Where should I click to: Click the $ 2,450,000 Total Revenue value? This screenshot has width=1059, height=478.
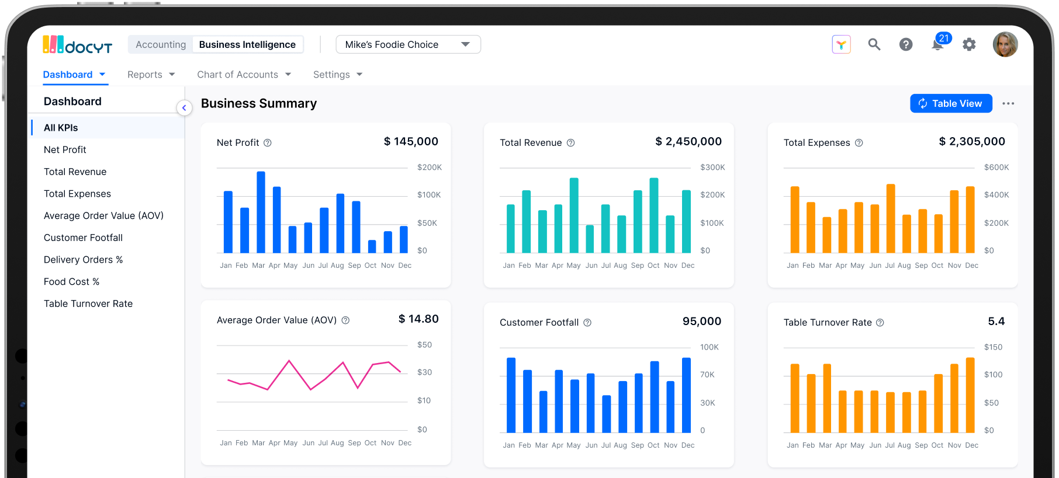(x=688, y=142)
